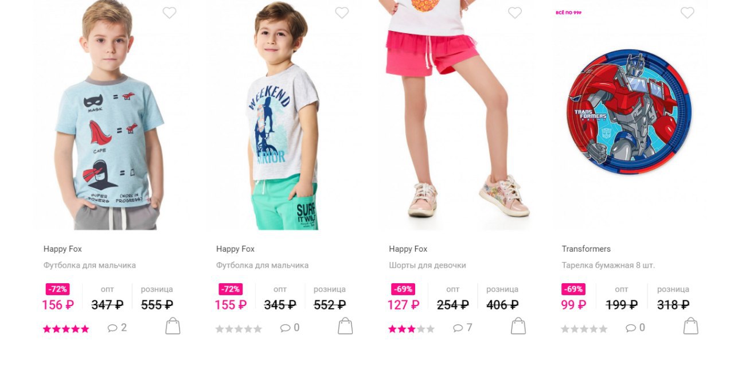Screen dimensions: 734x368
Task: Open the 2 comments on first t-shirt
Action: coord(117,328)
